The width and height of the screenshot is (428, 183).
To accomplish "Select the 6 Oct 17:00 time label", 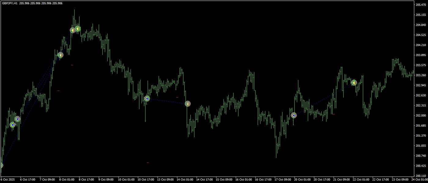I will tap(28, 180).
